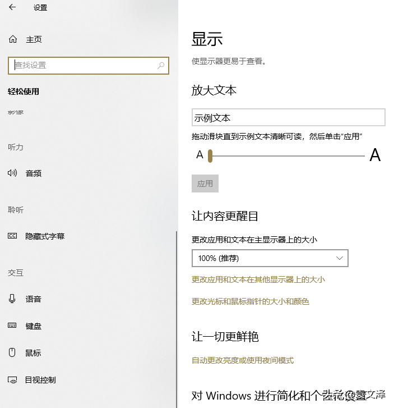Click the CC icon for 隐藏式字幕
Image resolution: width=394 pixels, height=408 pixels.
tap(12, 236)
